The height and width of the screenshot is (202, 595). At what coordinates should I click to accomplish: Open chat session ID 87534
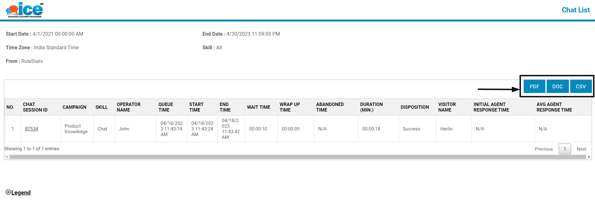coord(32,129)
